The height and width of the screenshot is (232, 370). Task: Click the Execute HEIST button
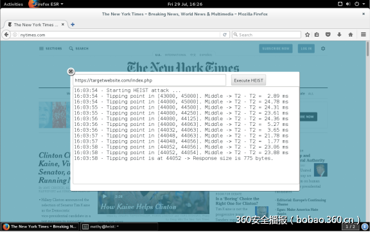[x=249, y=80]
